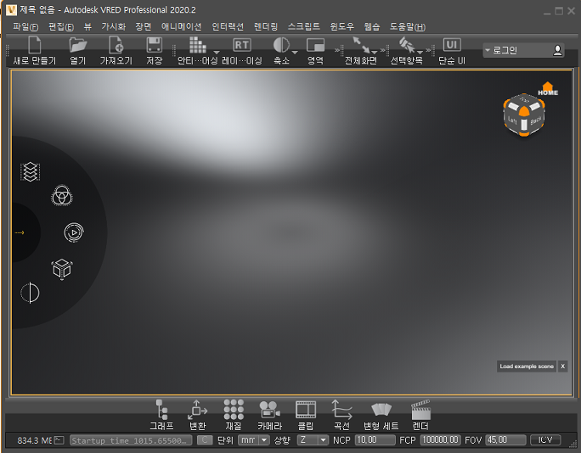The height and width of the screenshot is (453, 581).
Task: Open the 변환 transform module
Action: point(198,415)
